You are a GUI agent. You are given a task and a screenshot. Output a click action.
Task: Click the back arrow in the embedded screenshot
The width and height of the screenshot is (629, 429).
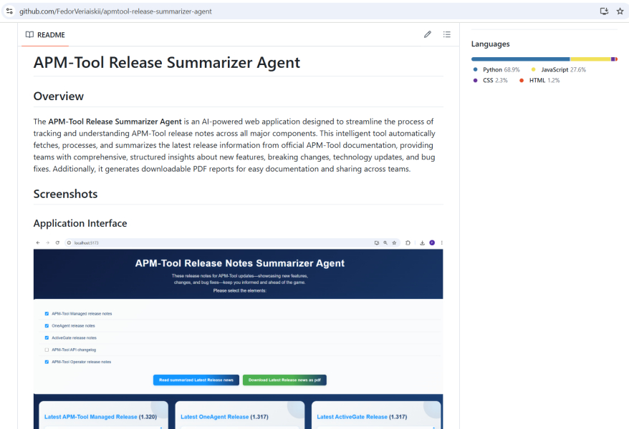point(38,243)
